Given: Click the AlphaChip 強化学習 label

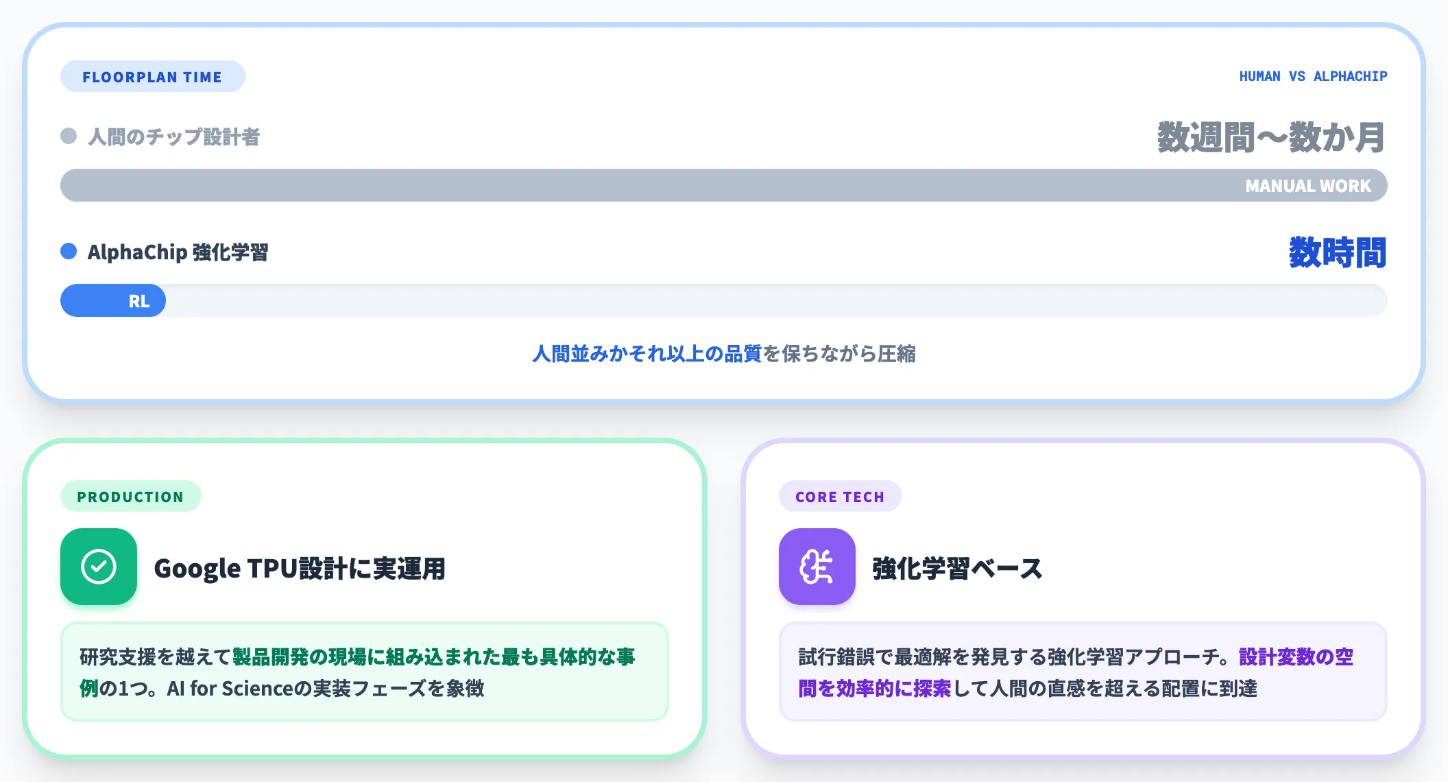Looking at the screenshot, I should 178,252.
